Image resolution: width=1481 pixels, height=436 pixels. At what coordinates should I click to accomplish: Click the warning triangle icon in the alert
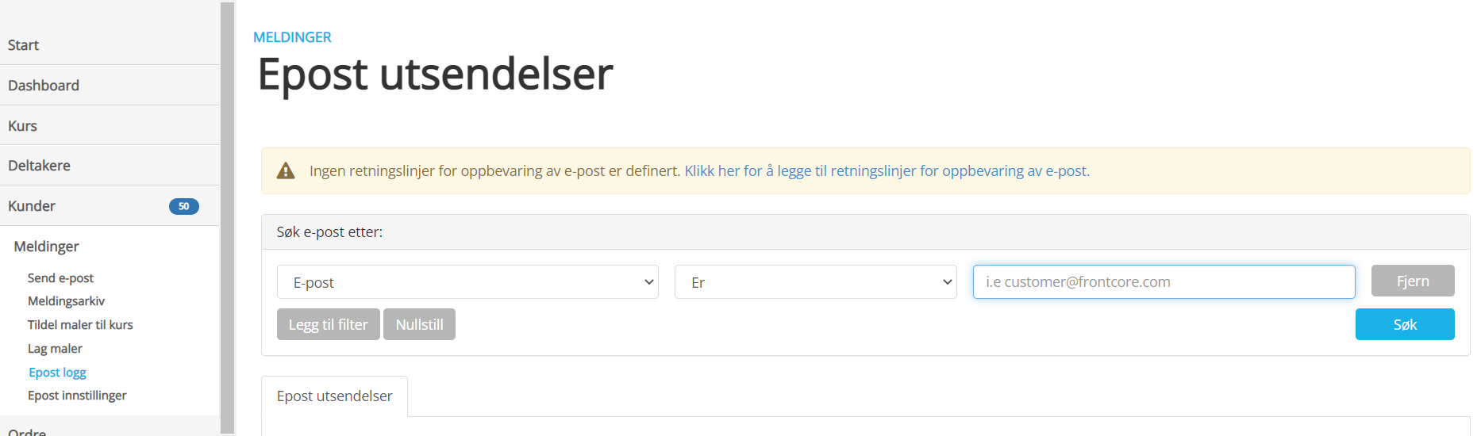point(286,171)
